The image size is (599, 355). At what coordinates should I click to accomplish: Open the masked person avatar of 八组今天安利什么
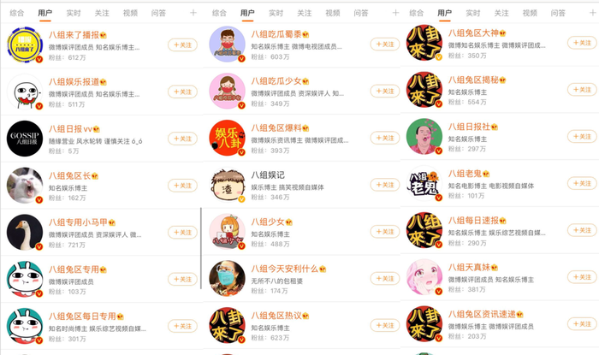[228, 278]
